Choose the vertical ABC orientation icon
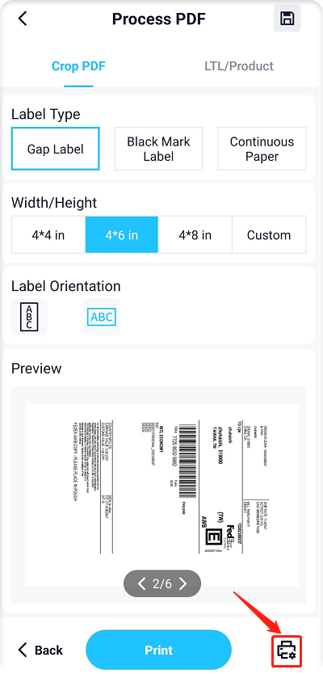This screenshot has height=674, width=323. [29, 317]
